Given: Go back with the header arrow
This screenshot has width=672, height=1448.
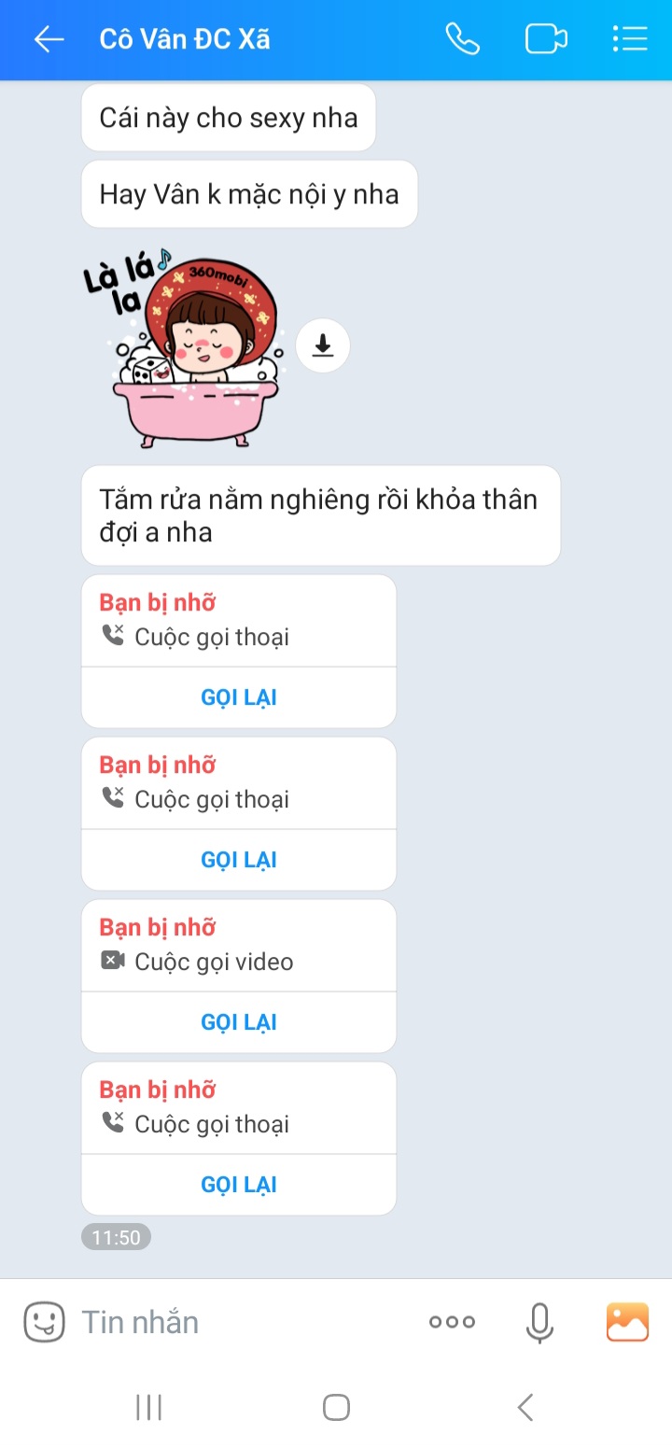Looking at the screenshot, I should tap(49, 39).
